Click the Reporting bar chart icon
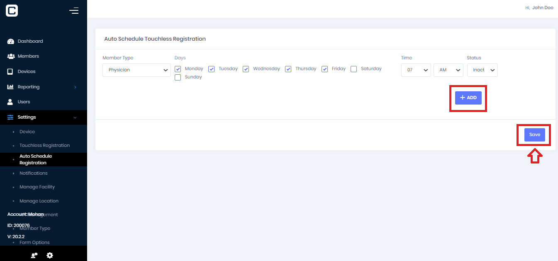Screen dimensions: 558x261 11,87
